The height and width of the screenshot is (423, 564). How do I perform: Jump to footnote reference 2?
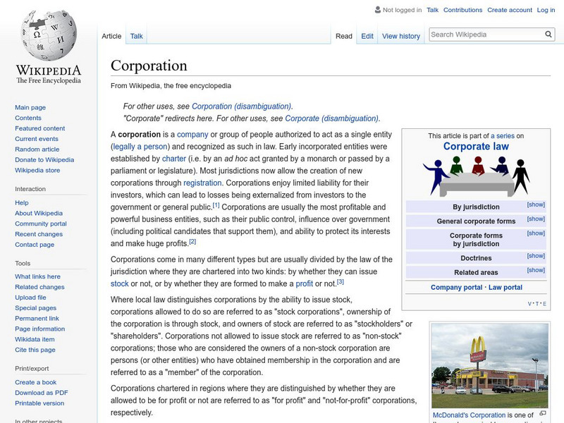pyautogui.click(x=192, y=242)
